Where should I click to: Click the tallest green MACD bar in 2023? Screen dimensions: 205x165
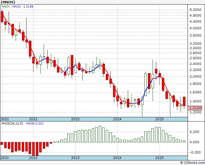point(100,134)
